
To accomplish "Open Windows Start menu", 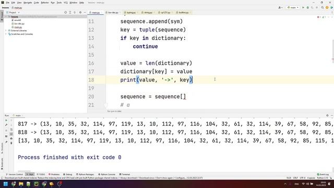I will 6,184.
